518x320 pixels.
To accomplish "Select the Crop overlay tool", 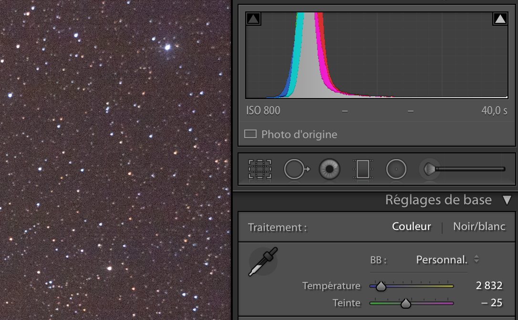I will (260, 169).
